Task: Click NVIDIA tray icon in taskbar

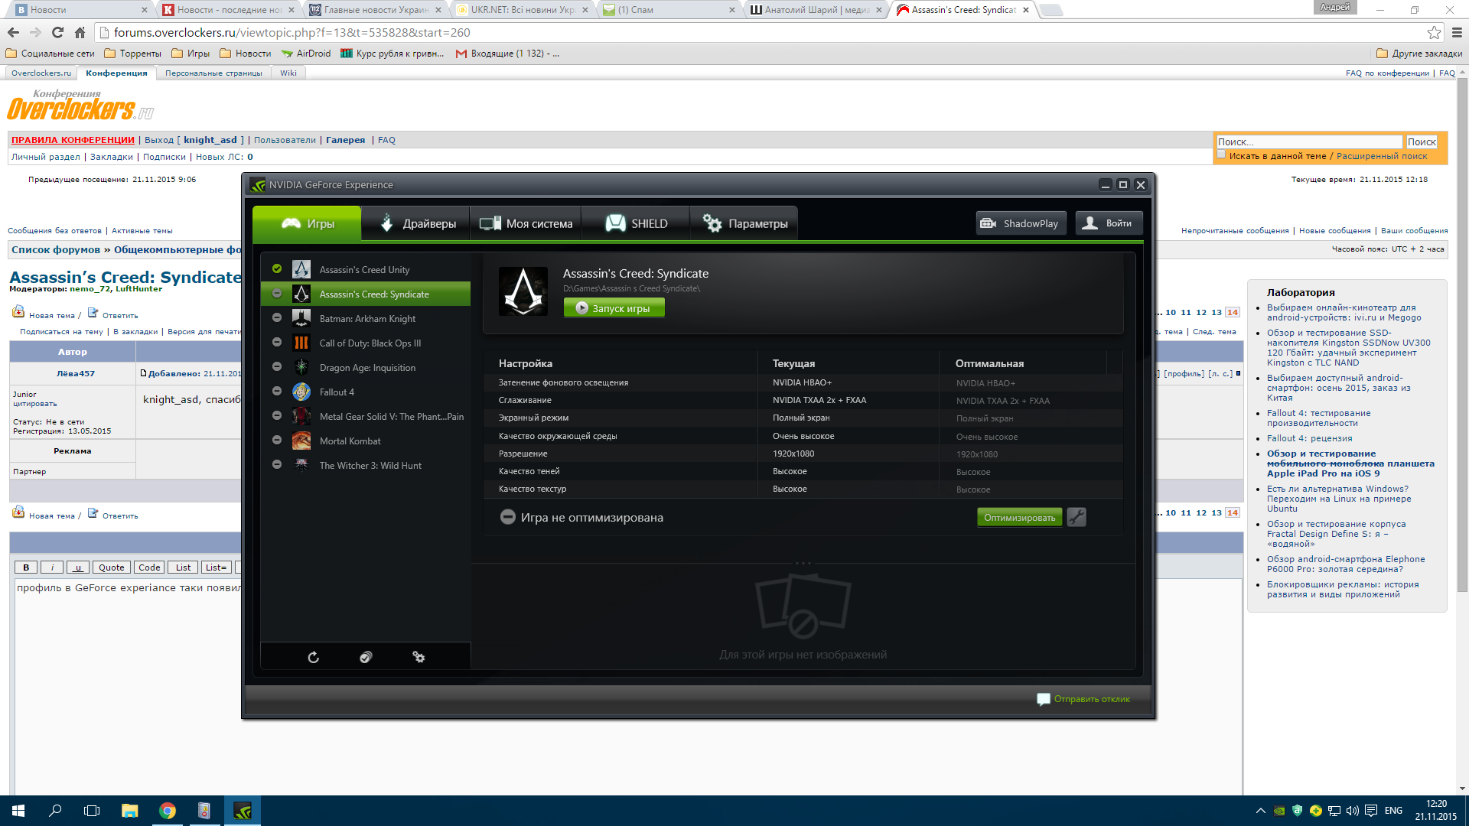Action: pos(1279,811)
